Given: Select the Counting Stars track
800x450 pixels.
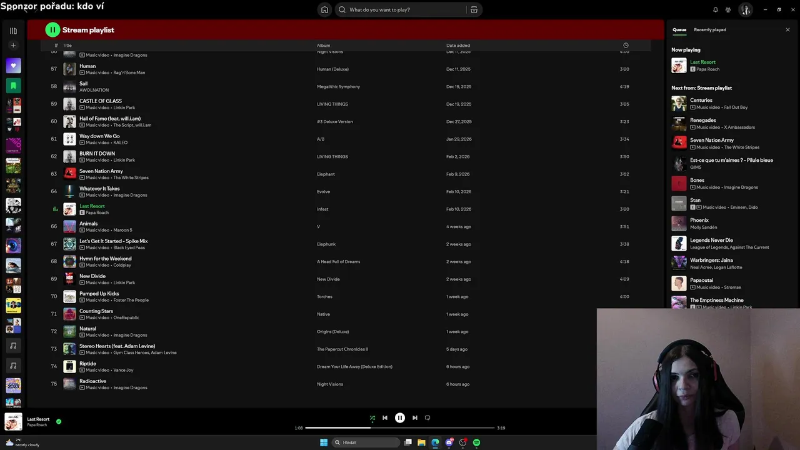Looking at the screenshot, I should pos(96,311).
